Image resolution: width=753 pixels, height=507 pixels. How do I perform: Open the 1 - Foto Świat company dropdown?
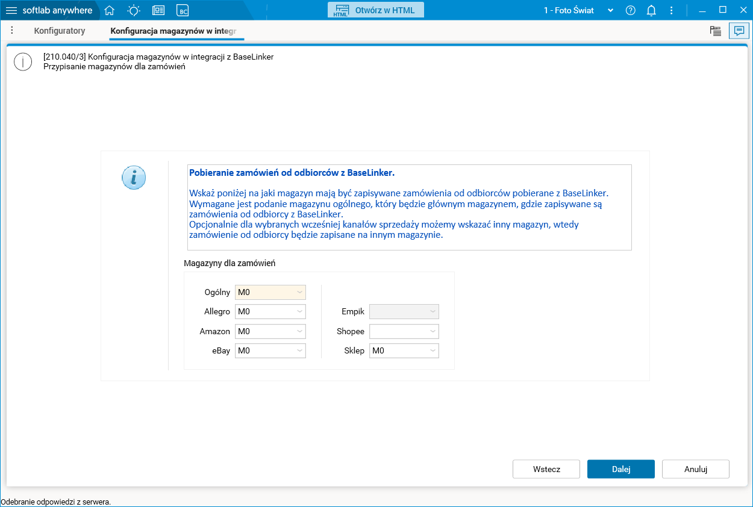click(x=578, y=10)
